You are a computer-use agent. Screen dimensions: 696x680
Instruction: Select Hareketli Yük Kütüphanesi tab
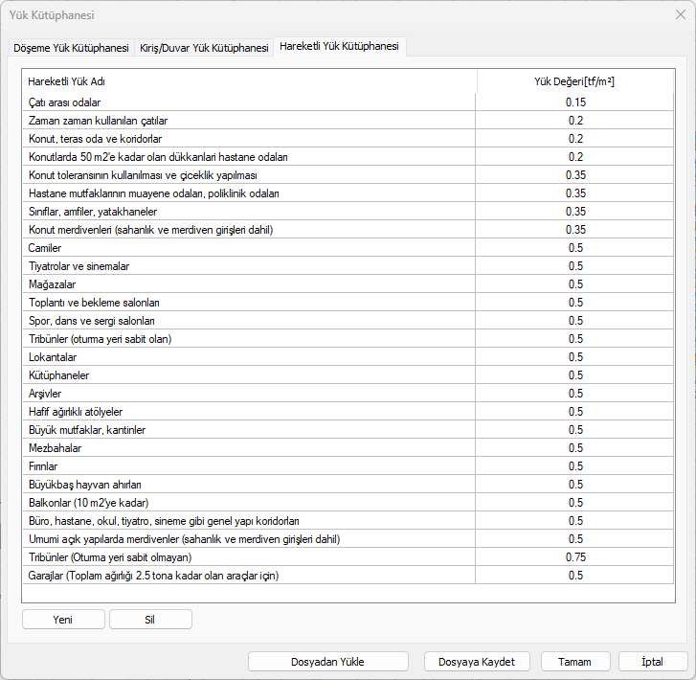pyautogui.click(x=339, y=47)
